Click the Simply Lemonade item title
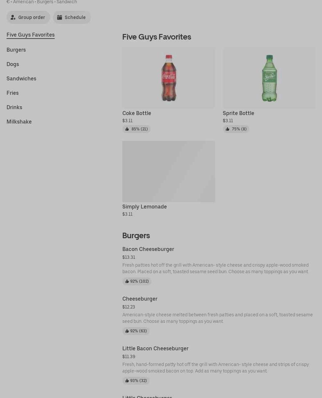This screenshot has width=322, height=398. [x=145, y=207]
